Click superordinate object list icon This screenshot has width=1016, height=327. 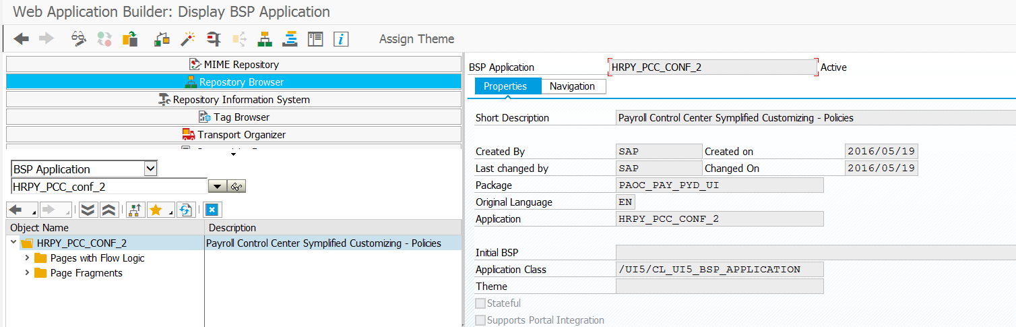click(x=136, y=210)
